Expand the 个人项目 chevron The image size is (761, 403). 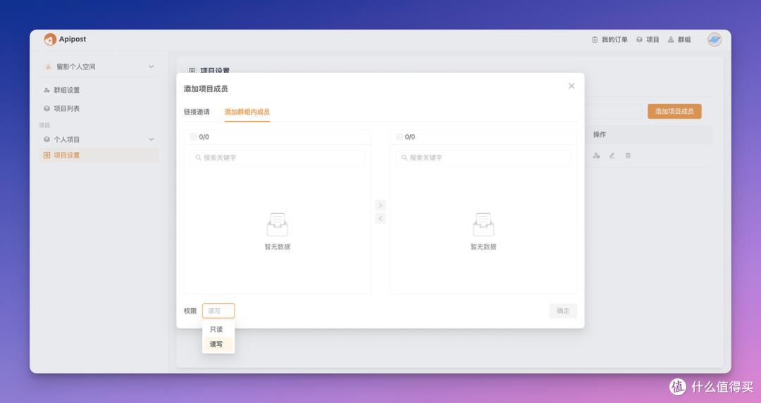[151, 139]
